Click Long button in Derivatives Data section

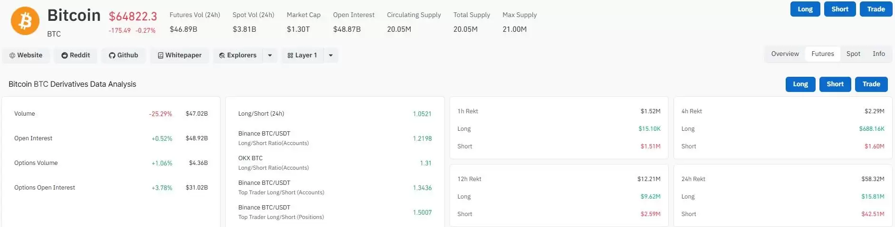click(800, 84)
